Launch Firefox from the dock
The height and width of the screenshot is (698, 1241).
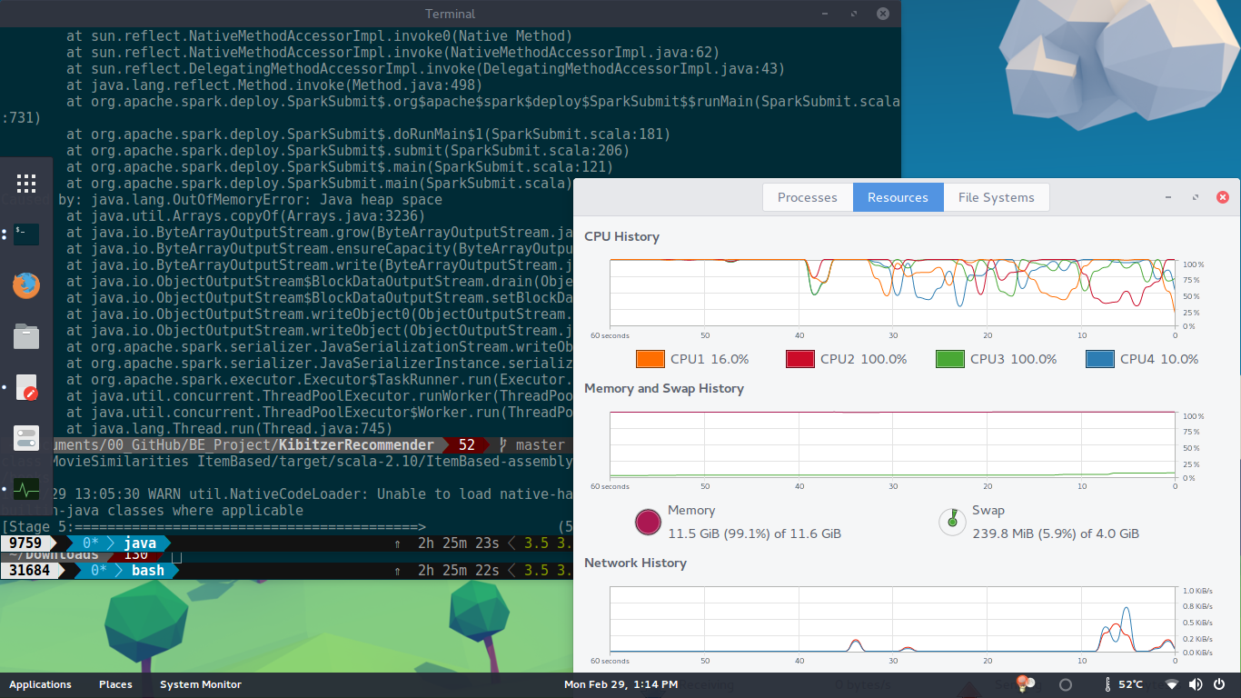26,285
